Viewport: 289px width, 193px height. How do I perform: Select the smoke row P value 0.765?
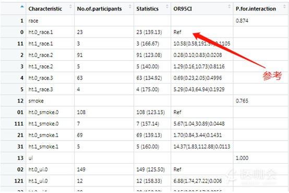click(242, 101)
